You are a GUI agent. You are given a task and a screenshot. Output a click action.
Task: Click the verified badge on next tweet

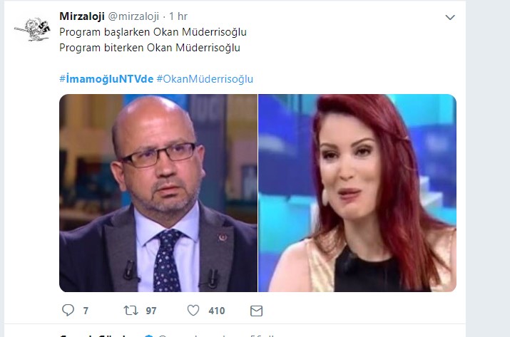point(149,336)
